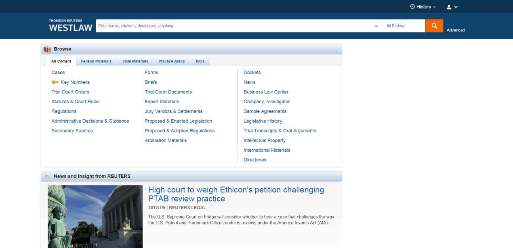Open Proposed & Adopted Regulations
Viewport: 513px width, 248px height.
coord(180,131)
